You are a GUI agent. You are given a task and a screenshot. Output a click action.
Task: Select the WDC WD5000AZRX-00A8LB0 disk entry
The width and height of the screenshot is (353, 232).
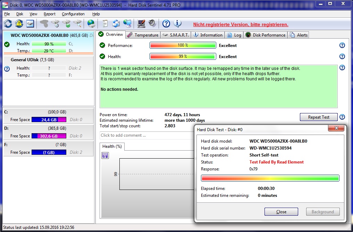pyautogui.click(x=48, y=43)
